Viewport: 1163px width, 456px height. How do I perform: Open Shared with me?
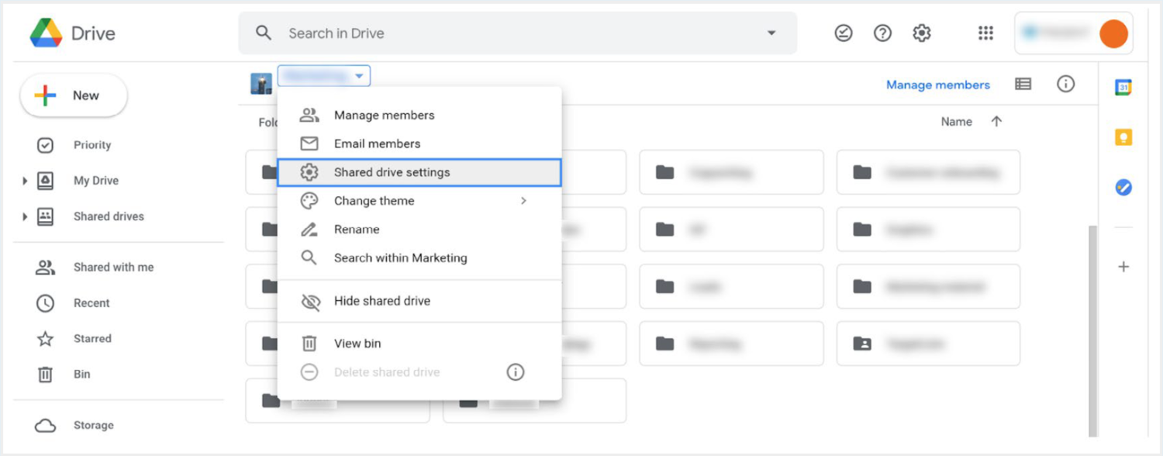pos(113,267)
